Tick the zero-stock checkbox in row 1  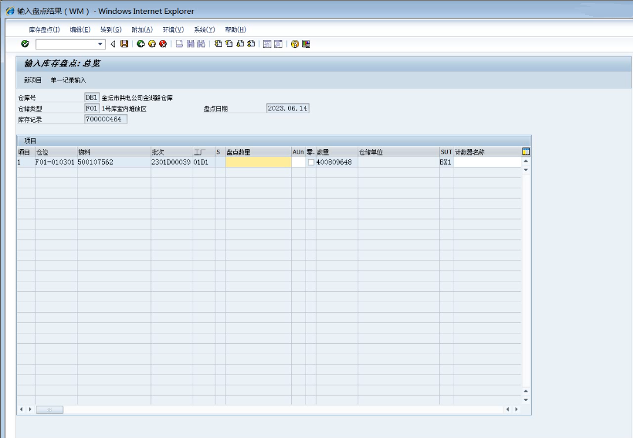[x=311, y=162]
